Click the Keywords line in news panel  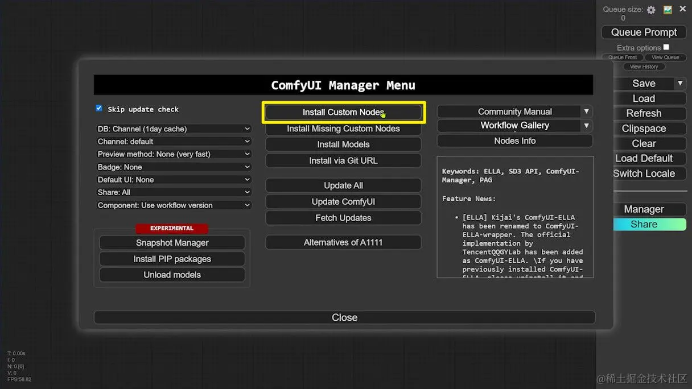point(510,175)
